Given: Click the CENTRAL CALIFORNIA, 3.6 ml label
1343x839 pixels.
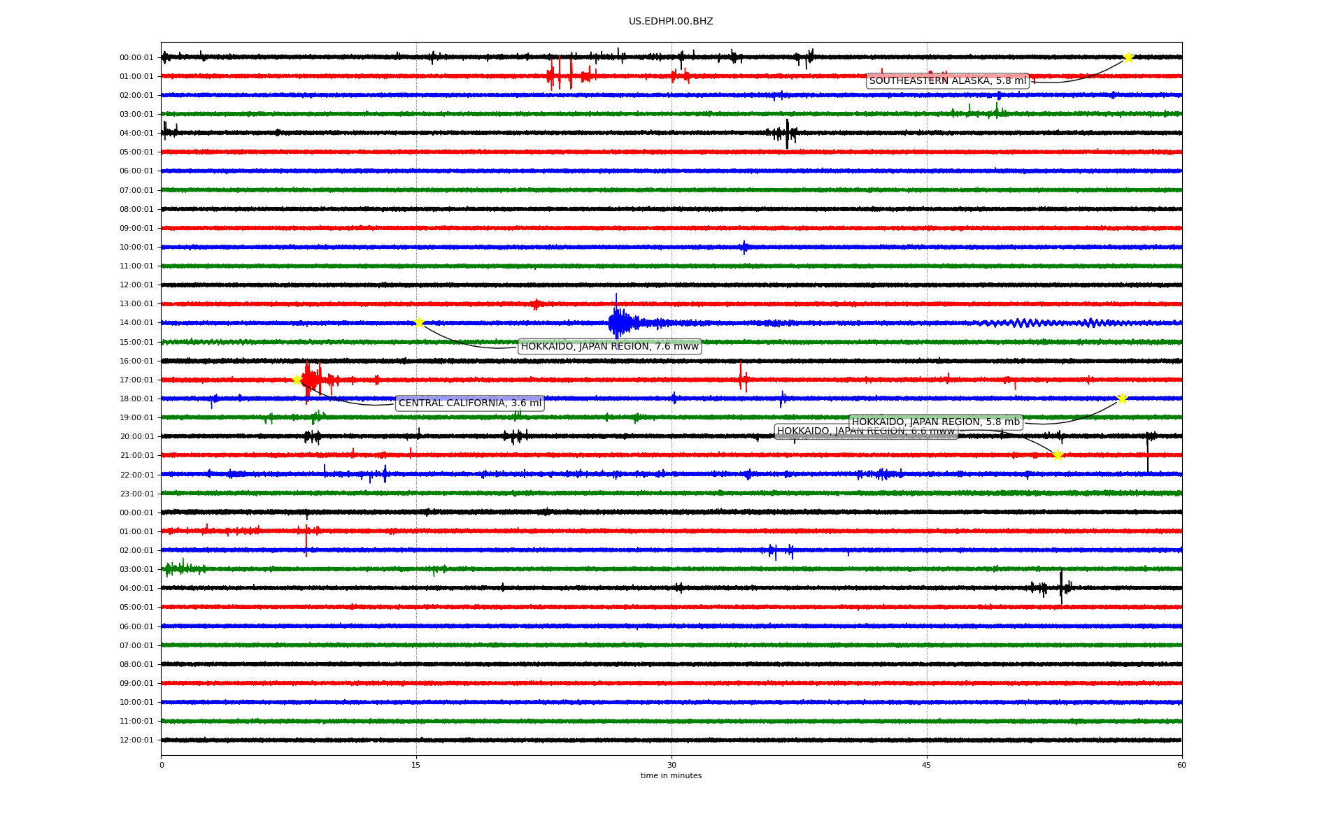Looking at the screenshot, I should tap(469, 403).
